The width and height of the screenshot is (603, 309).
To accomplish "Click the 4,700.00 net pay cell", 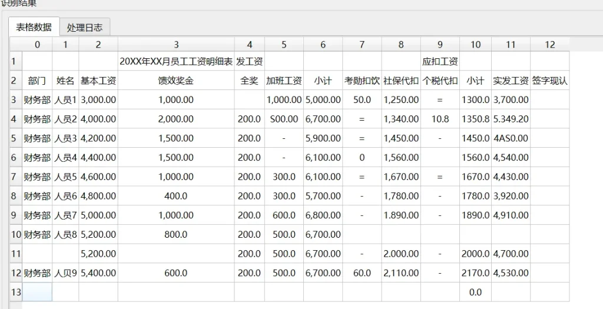I will click(511, 254).
